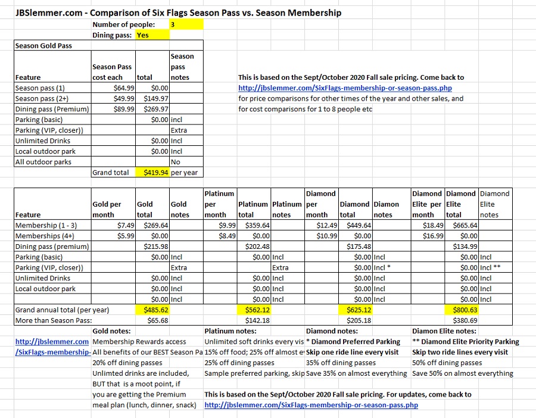Screen dimensions: 536x418
Task: Click the 'Incl *' Diamond VIP parking note
Action: pyautogui.click(x=391, y=267)
